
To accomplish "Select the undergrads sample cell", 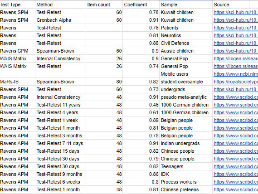I will pyautogui.click(x=186, y=89).
